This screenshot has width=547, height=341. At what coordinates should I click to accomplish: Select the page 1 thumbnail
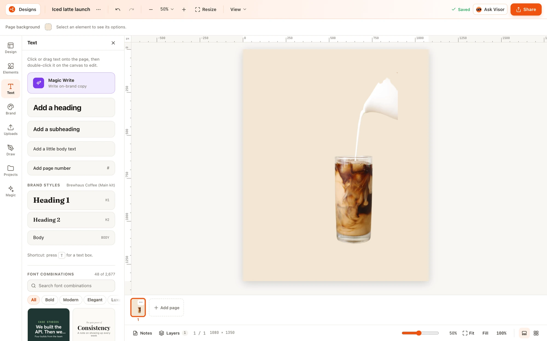coord(138,307)
